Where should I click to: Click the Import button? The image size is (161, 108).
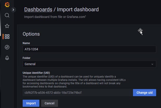pyautogui.click(x=31, y=103)
